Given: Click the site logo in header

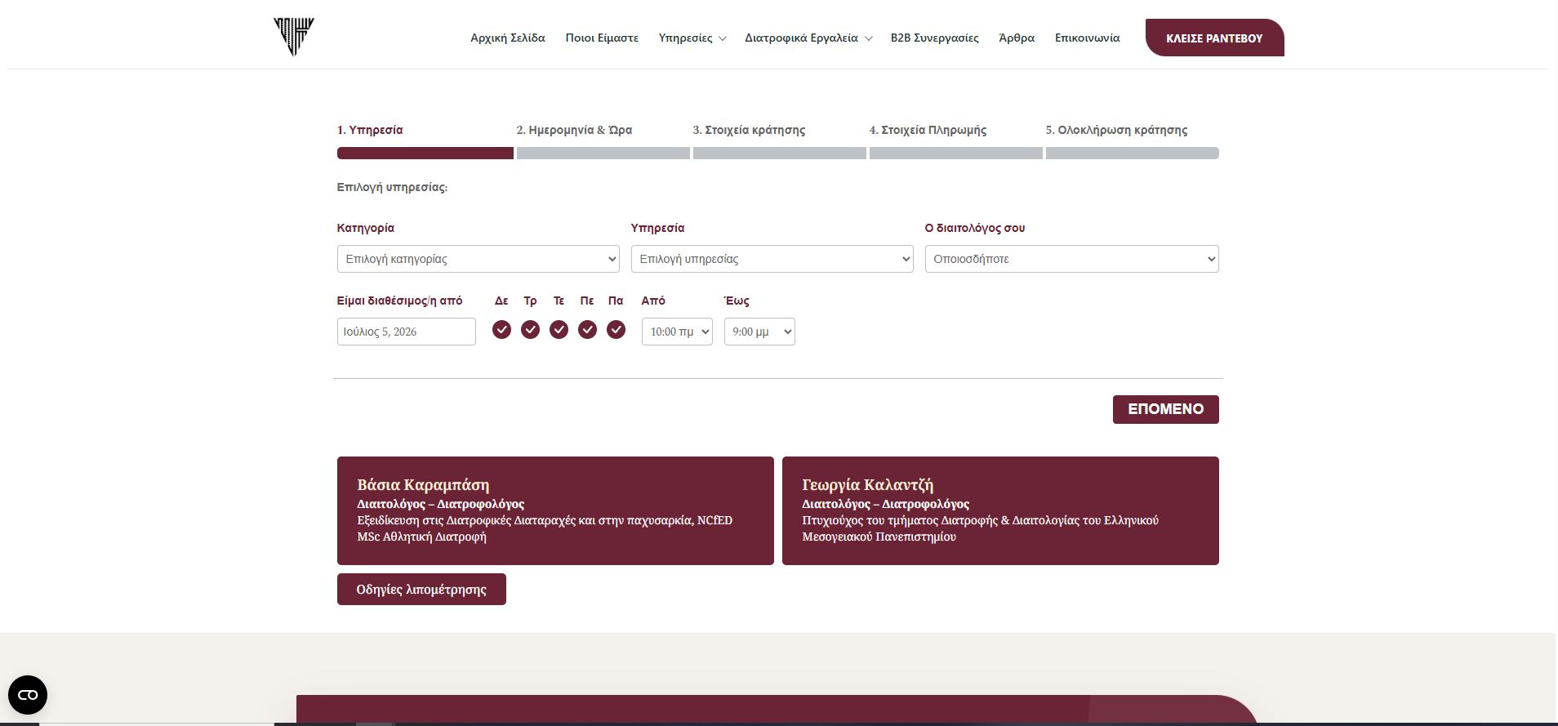Looking at the screenshot, I should point(294,37).
